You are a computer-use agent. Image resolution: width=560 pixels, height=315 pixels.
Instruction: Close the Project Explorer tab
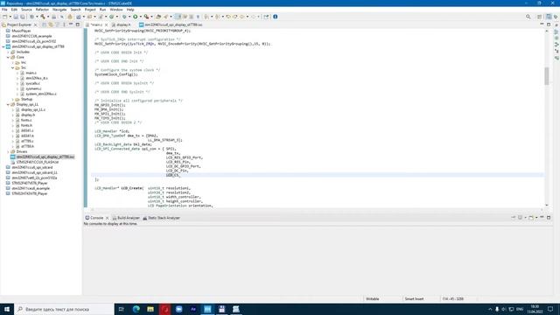click(x=35, y=25)
